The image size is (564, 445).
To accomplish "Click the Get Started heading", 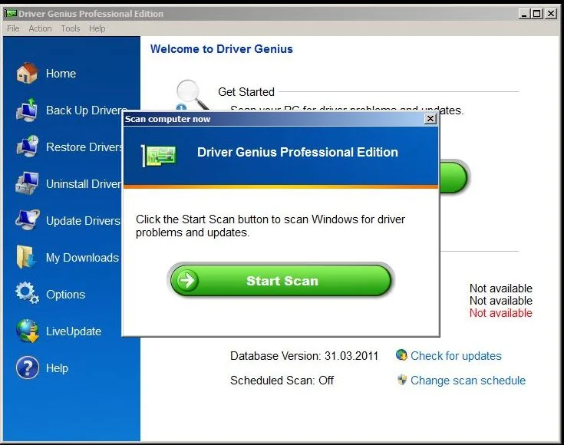I will (246, 92).
